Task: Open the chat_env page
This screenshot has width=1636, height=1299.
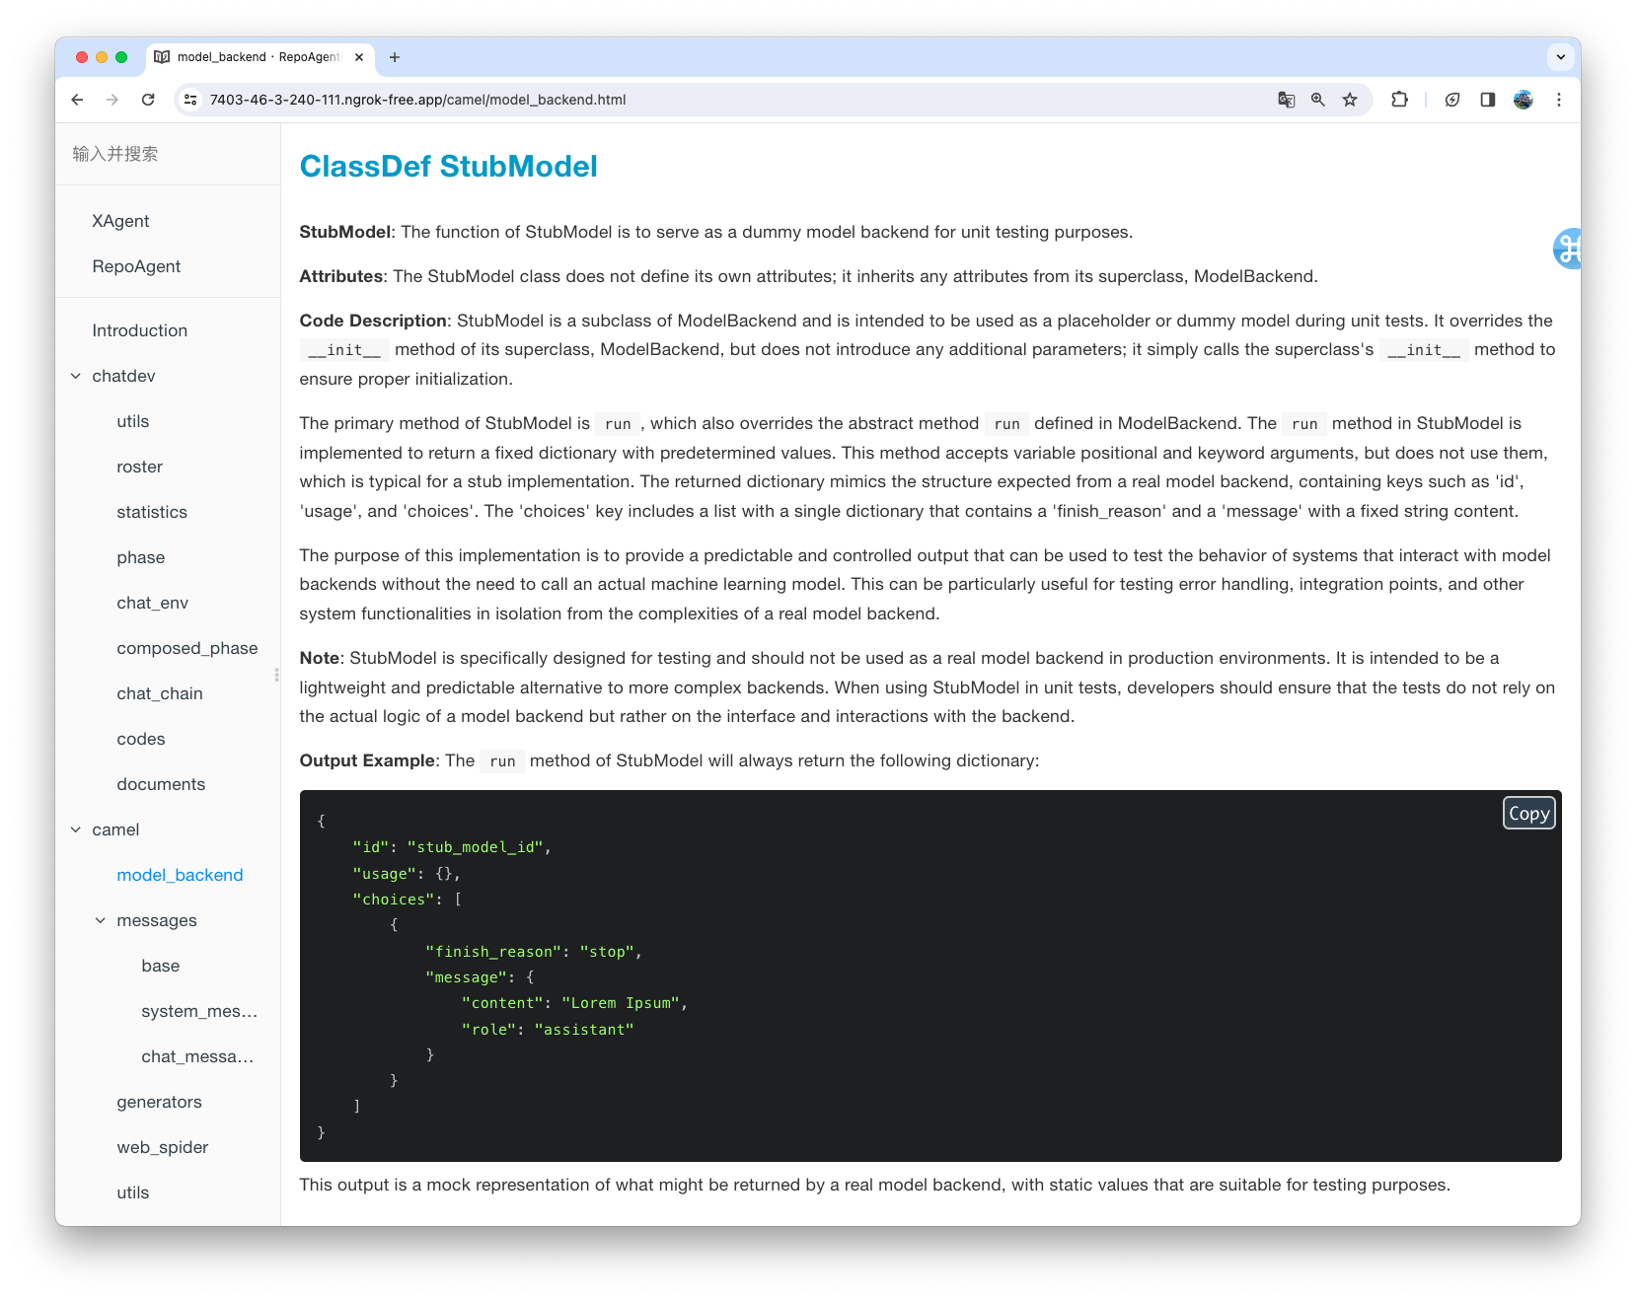Action: tap(152, 603)
